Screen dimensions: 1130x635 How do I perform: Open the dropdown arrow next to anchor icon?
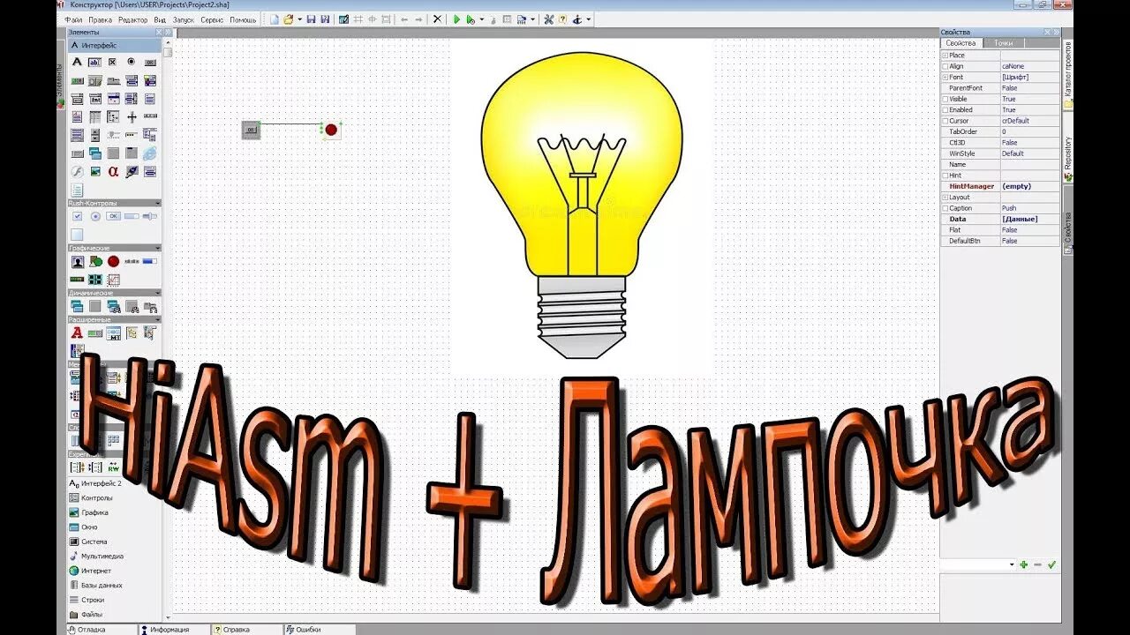click(588, 19)
